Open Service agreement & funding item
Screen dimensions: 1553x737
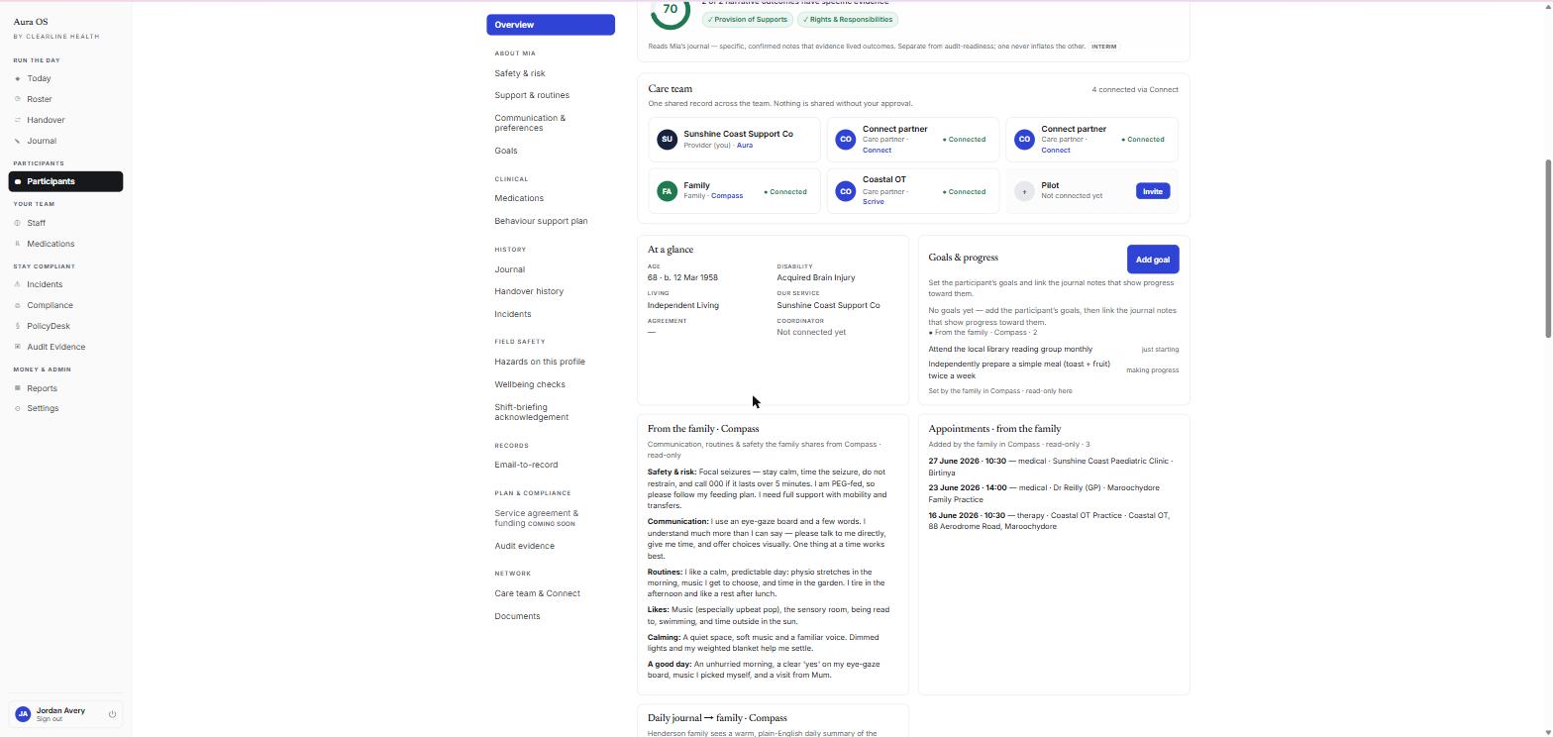[x=537, y=518]
